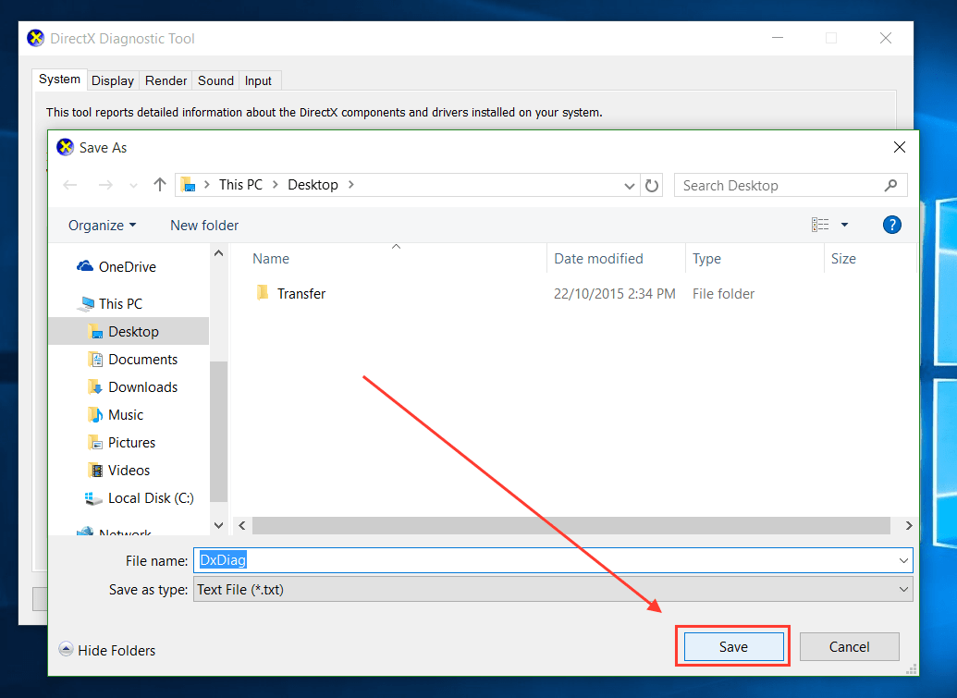The width and height of the screenshot is (957, 698).
Task: Click the Up one level arrow
Action: 160,185
